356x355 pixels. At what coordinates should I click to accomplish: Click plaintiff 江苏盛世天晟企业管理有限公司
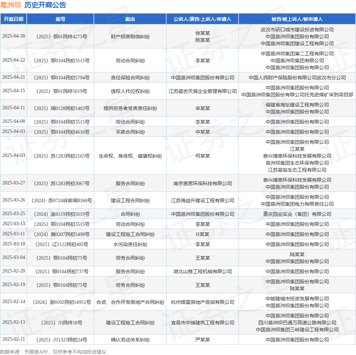coord(203,91)
